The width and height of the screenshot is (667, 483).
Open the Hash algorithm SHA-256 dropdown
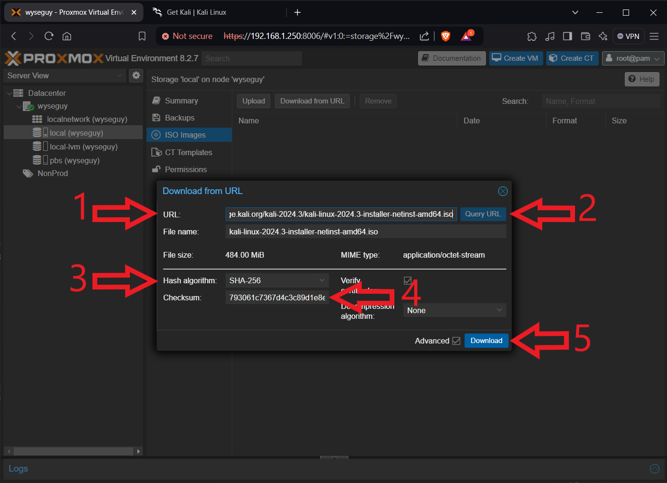pos(277,280)
